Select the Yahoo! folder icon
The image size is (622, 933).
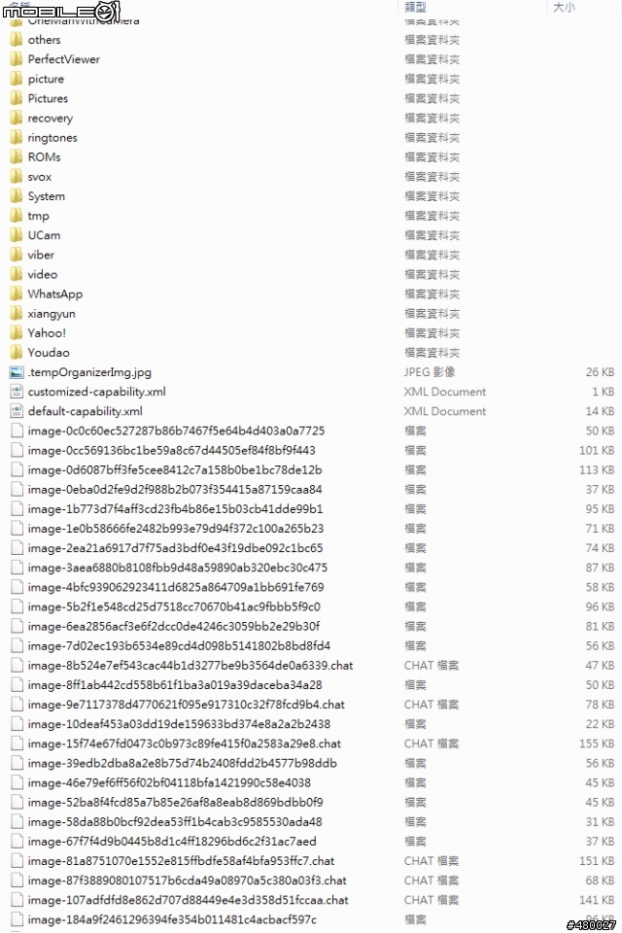pyautogui.click(x=17, y=333)
